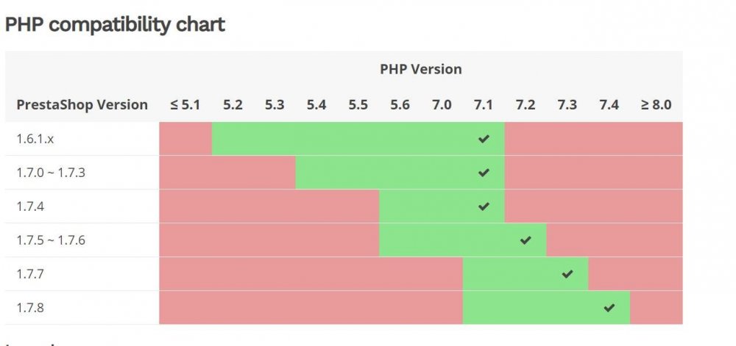Viewport: 736px width, 346px height.
Task: Click the 1.6.1.x row label
Action: [x=35, y=139]
